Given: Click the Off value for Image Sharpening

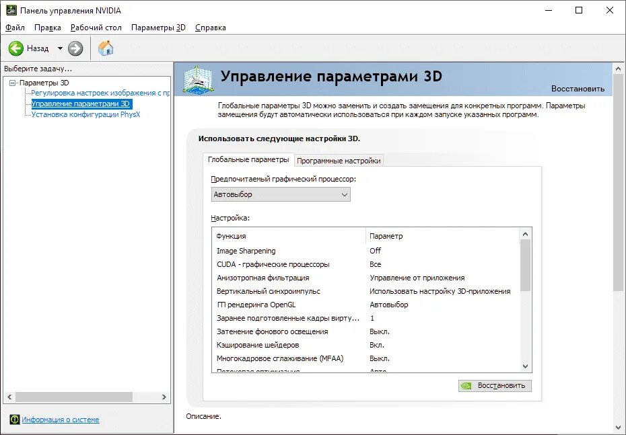Looking at the screenshot, I should 376,251.
